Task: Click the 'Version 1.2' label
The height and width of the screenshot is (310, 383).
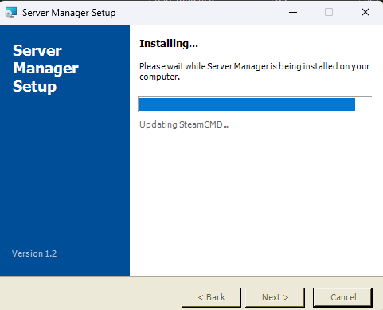Action: [34, 253]
